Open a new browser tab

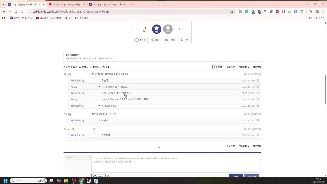(131, 4)
